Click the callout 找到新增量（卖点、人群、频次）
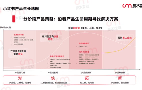This screenshot has height=90, width=142. (85, 28)
